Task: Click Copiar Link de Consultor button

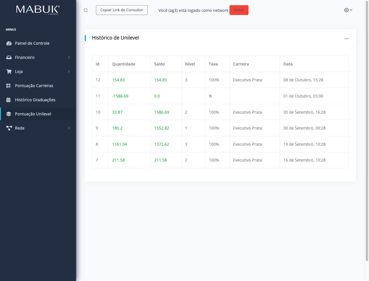Action: click(x=122, y=10)
